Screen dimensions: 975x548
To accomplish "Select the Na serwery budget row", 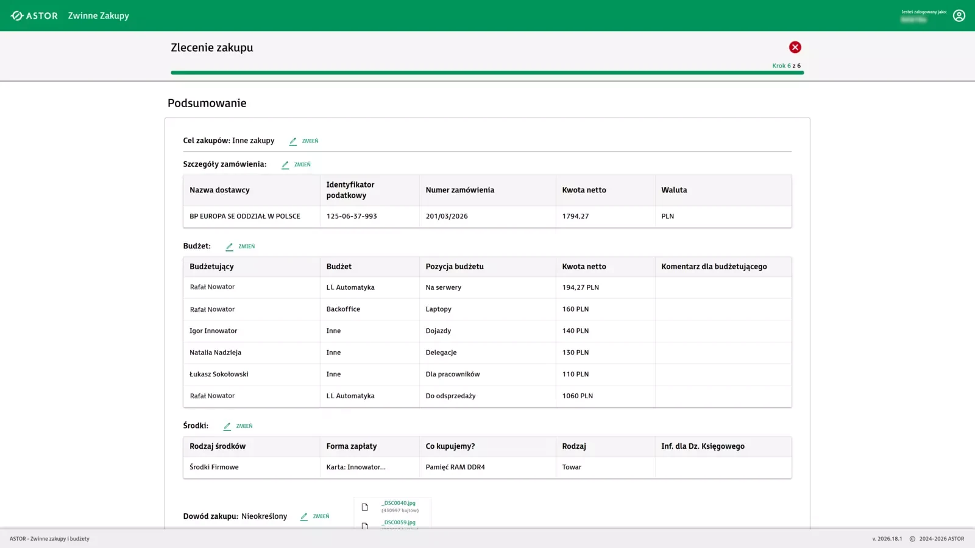I will click(x=443, y=287).
